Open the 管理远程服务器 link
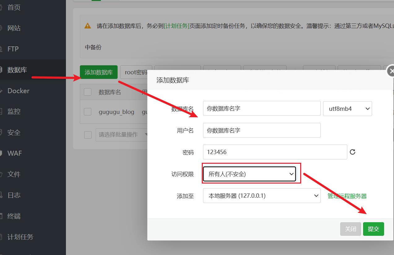This screenshot has width=394, height=255. coord(347,196)
